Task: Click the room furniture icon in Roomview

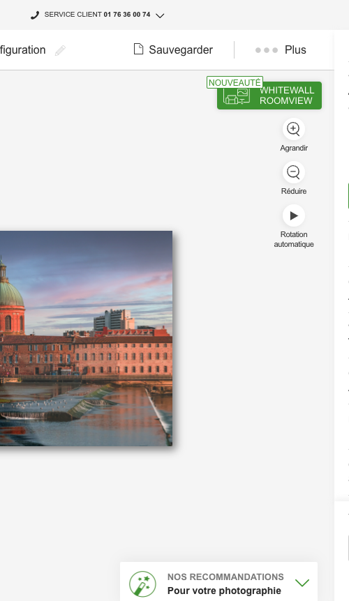Action: [x=237, y=96]
